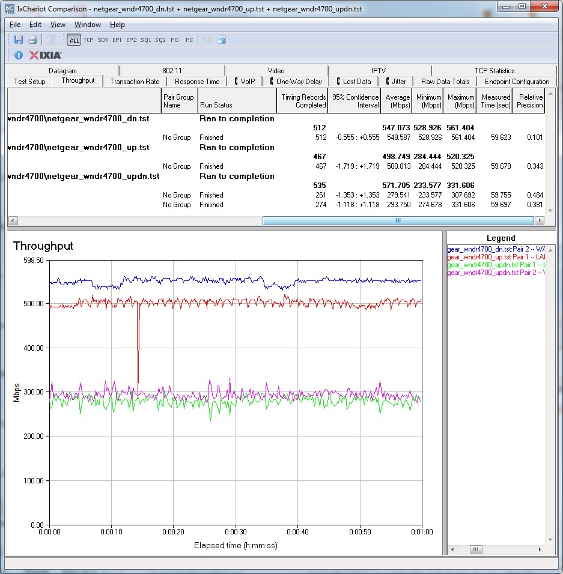The image size is (563, 574).
Task: Select the EP1 filter button
Action: tap(117, 40)
